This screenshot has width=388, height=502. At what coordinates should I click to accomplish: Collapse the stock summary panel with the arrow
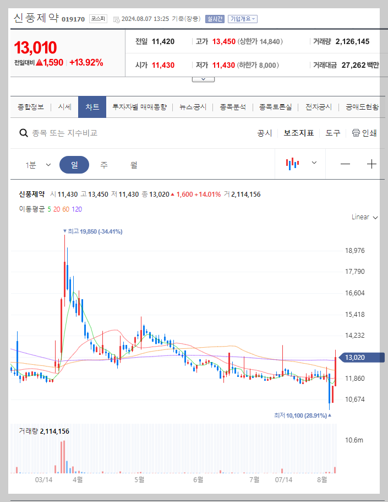[x=203, y=78]
